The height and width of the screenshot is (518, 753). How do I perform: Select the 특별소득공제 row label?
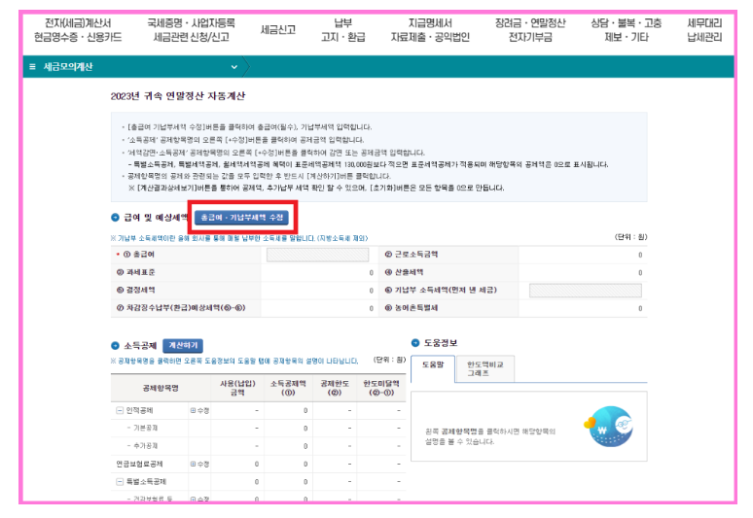[146, 482]
